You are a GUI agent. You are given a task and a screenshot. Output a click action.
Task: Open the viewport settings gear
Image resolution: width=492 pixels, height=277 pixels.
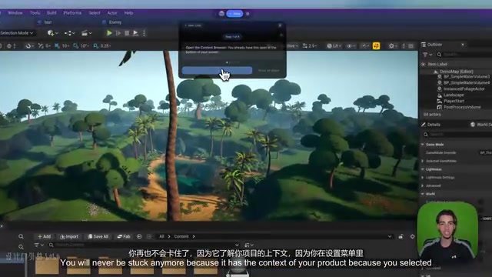[391, 46]
